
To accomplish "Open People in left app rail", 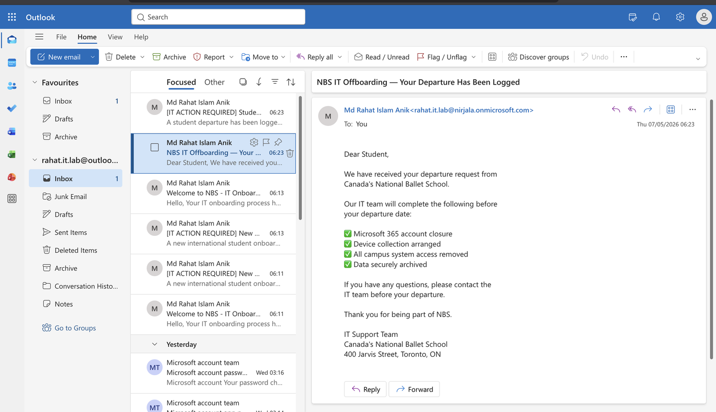I will (12, 86).
